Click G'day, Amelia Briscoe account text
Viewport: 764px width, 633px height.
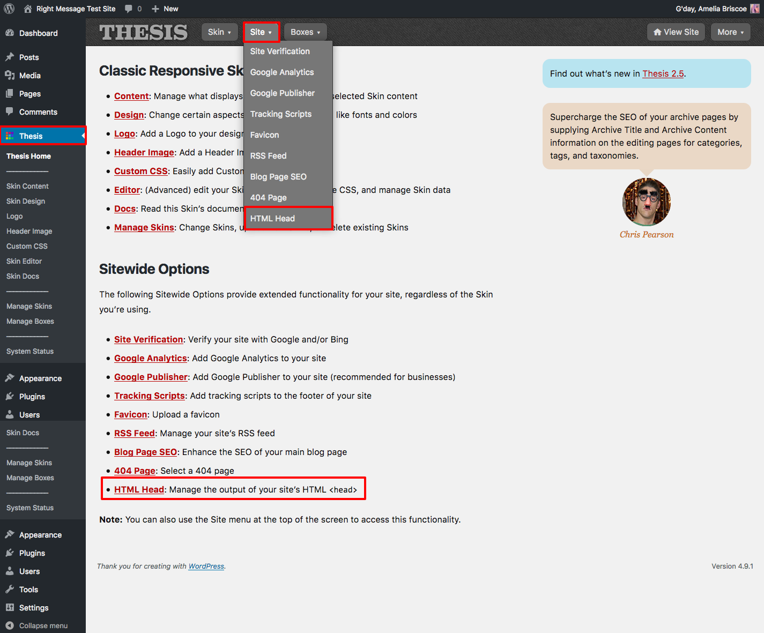[x=711, y=9]
